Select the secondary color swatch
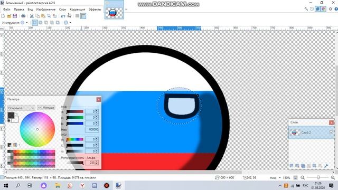The image size is (338, 190). point(15,120)
